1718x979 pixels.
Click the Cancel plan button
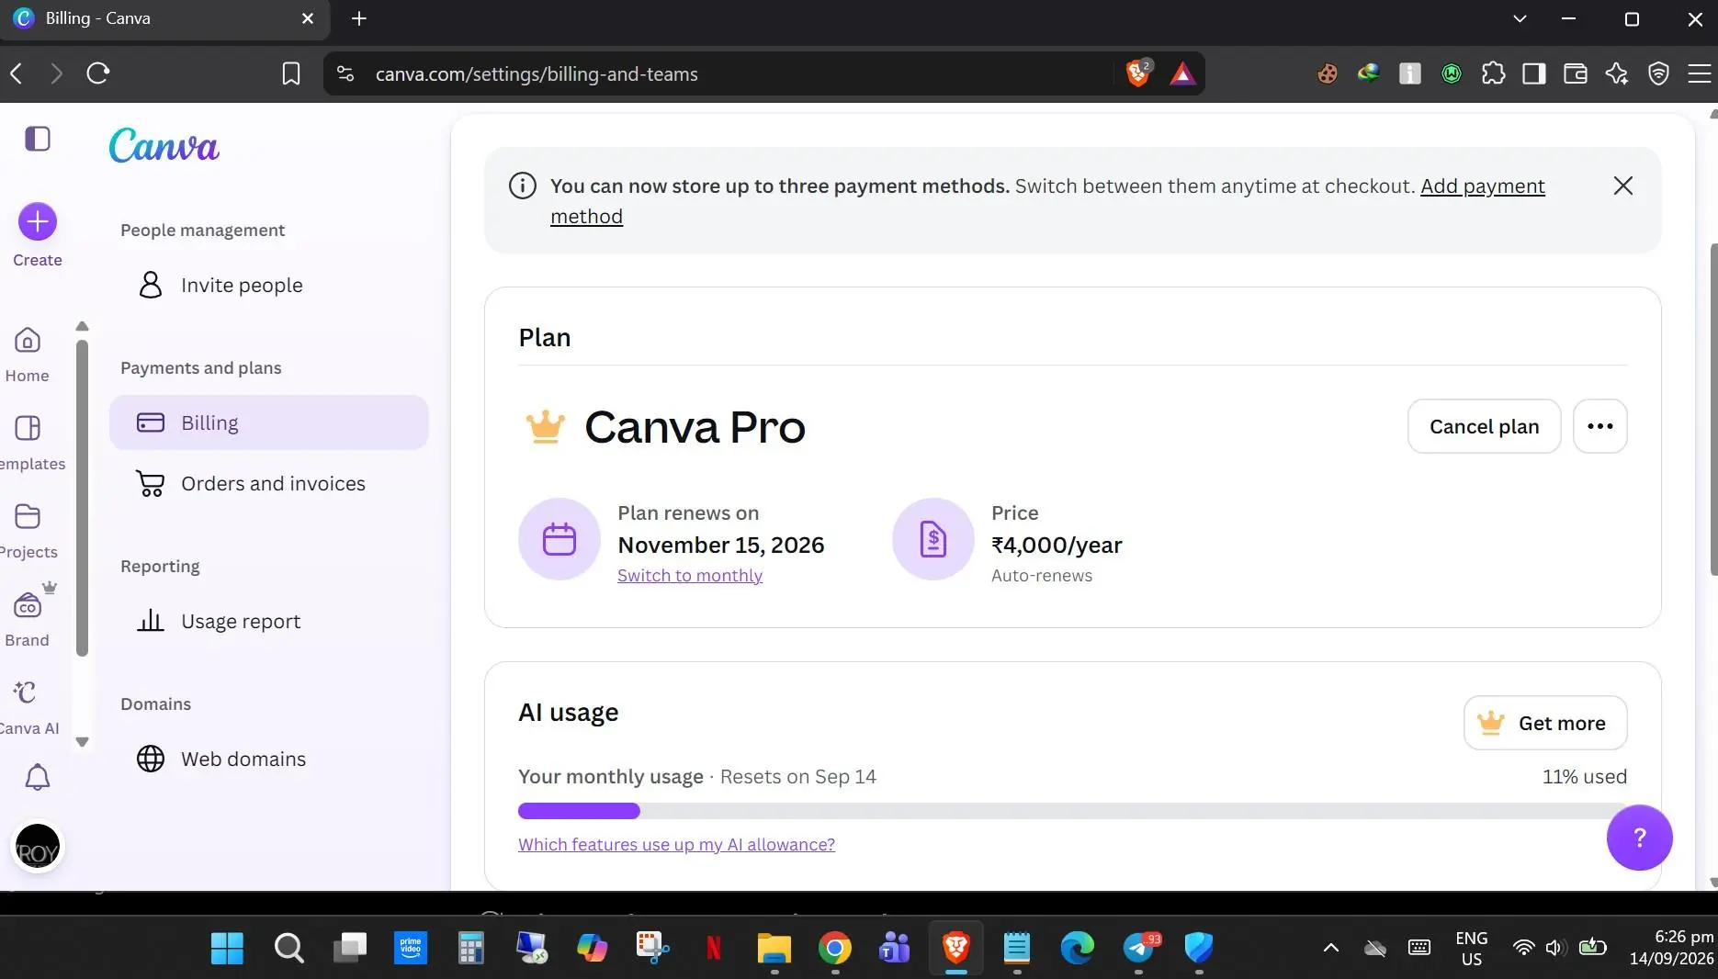(x=1484, y=426)
